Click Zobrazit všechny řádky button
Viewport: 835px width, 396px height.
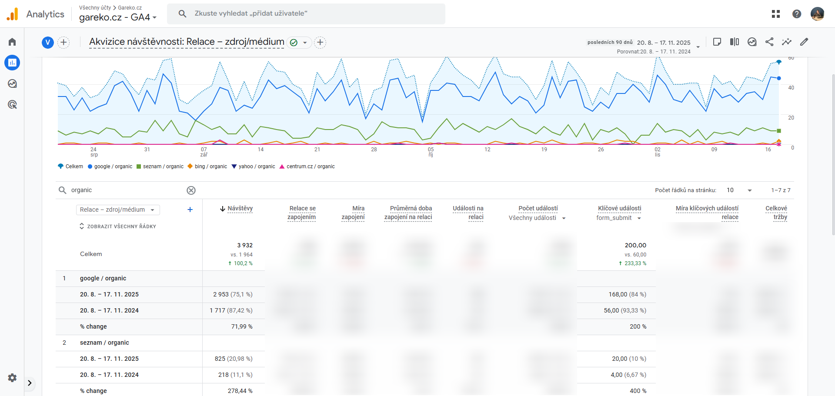pyautogui.click(x=118, y=226)
